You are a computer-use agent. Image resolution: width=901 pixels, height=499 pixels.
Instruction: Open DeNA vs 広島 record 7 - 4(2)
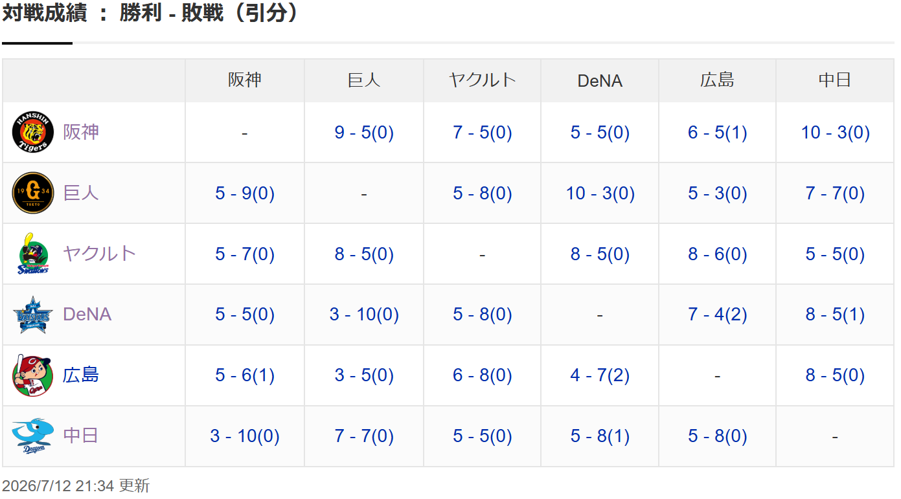pyautogui.click(x=717, y=315)
